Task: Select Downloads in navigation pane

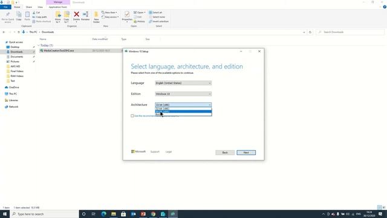Action: [16, 52]
